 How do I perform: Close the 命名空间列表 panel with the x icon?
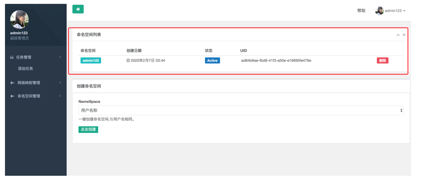coord(404,35)
